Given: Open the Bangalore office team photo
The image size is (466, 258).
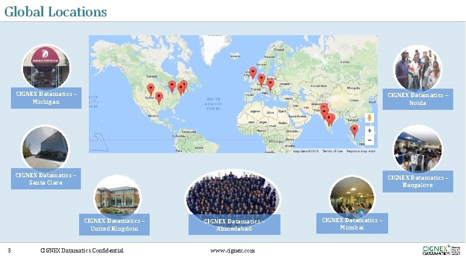Looking at the screenshot, I should (418, 149).
